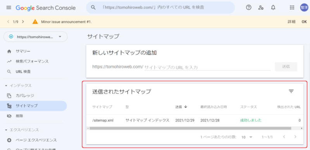Image resolution: width=310 pixels, height=150 pixels.
Task: Click the horizontal table scrollbar
Action: click(x=190, y=128)
